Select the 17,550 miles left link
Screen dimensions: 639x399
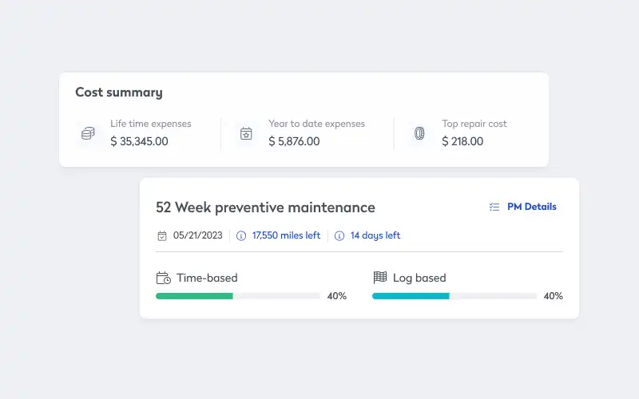pos(286,236)
